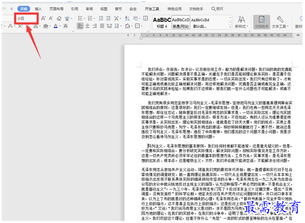The height and width of the screenshot is (223, 305).
Task: Click the clear formatting eraser icon
Action: click(x=59, y=19)
